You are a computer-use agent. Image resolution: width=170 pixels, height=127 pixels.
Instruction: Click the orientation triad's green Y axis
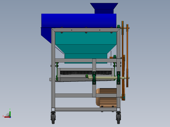pos(10,114)
